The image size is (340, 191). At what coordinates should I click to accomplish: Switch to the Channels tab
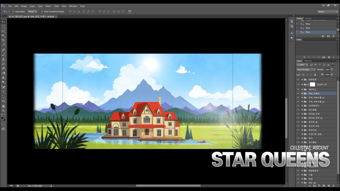tap(308, 61)
